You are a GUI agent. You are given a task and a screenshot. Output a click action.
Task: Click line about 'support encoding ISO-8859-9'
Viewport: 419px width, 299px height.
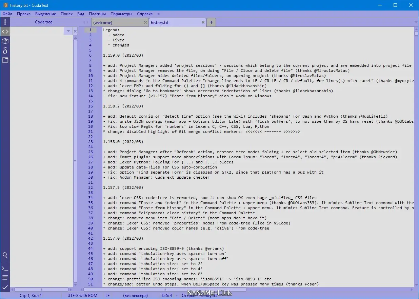click(163, 248)
